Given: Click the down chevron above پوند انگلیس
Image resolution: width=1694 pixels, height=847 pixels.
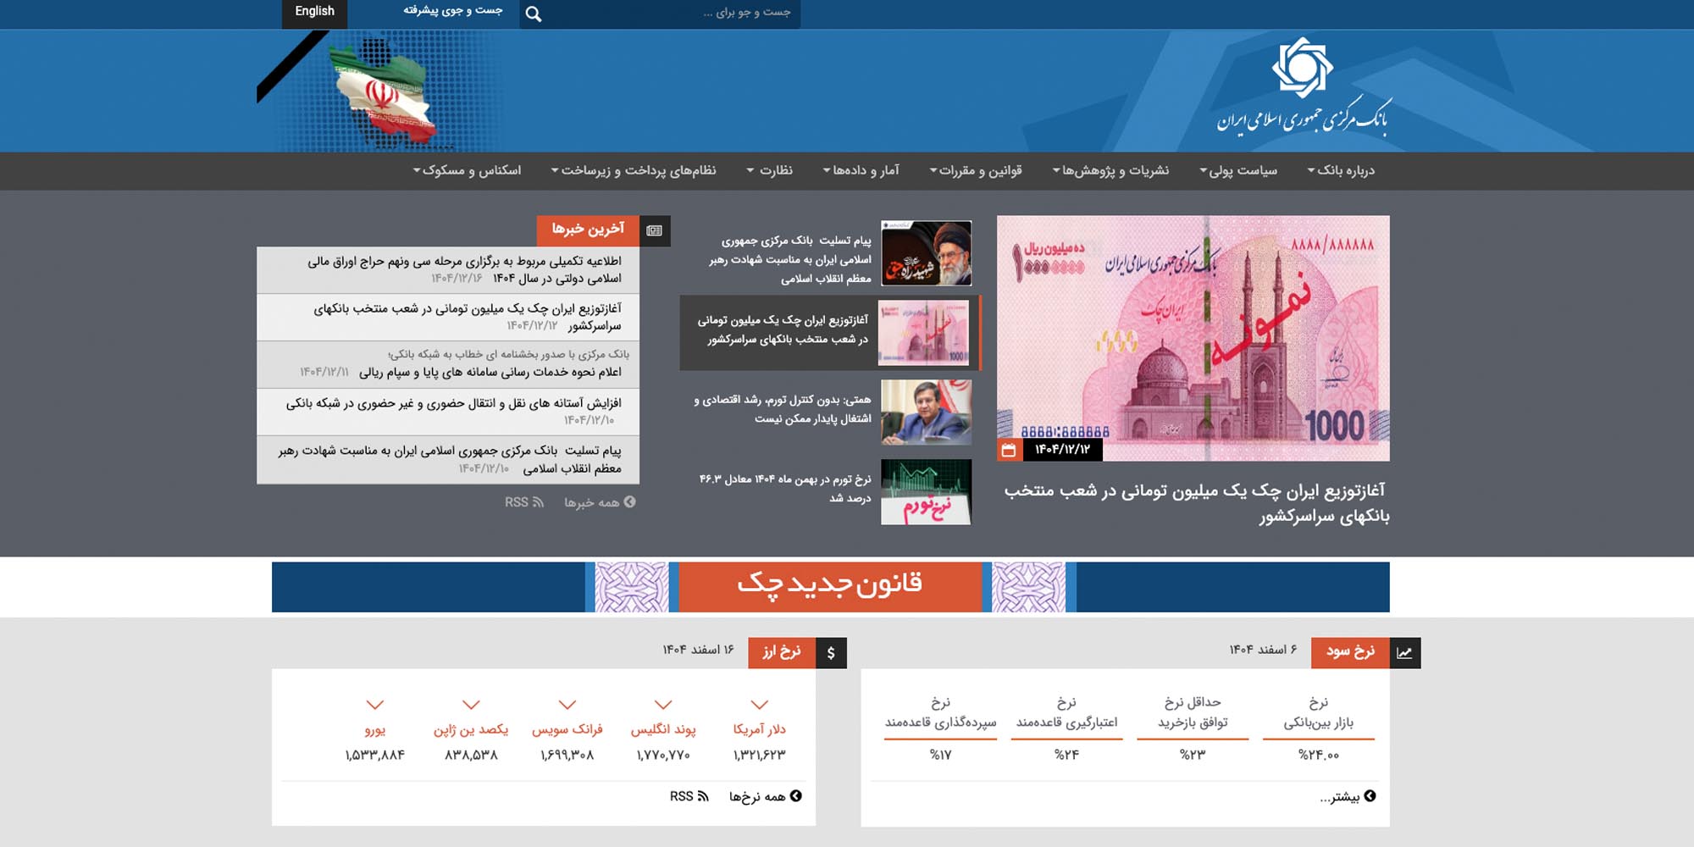Looking at the screenshot, I should pyautogui.click(x=663, y=705).
